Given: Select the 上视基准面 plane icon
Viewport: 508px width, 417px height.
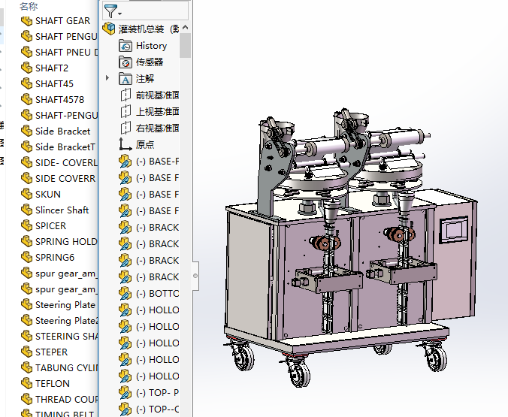Looking at the screenshot, I should 125,112.
